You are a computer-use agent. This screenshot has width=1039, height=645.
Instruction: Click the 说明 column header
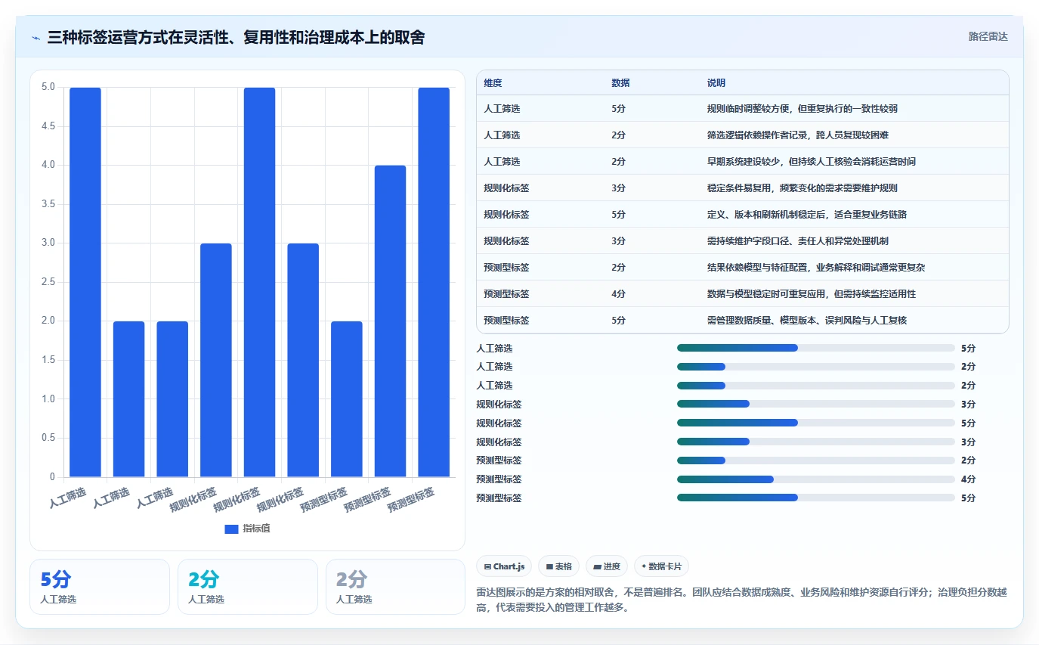click(716, 83)
